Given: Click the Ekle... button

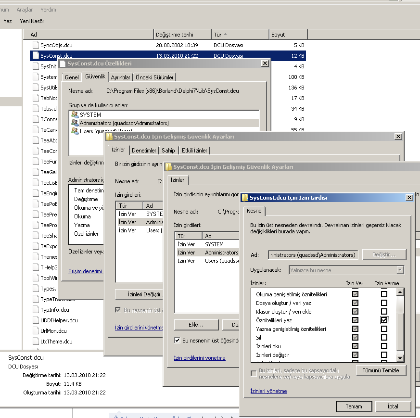Looking at the screenshot, I should (196, 325).
